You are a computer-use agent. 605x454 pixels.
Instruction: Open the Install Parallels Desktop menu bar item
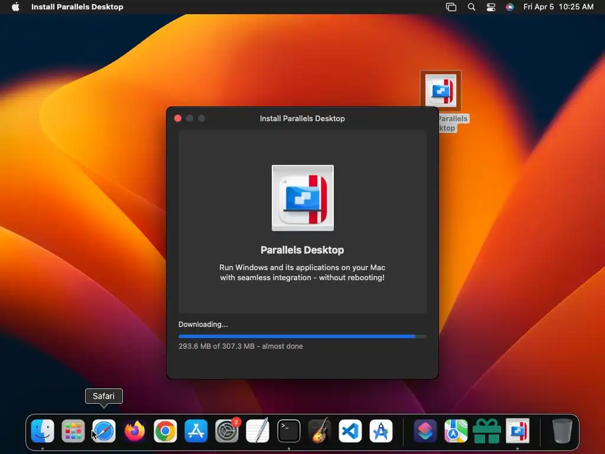coord(77,7)
